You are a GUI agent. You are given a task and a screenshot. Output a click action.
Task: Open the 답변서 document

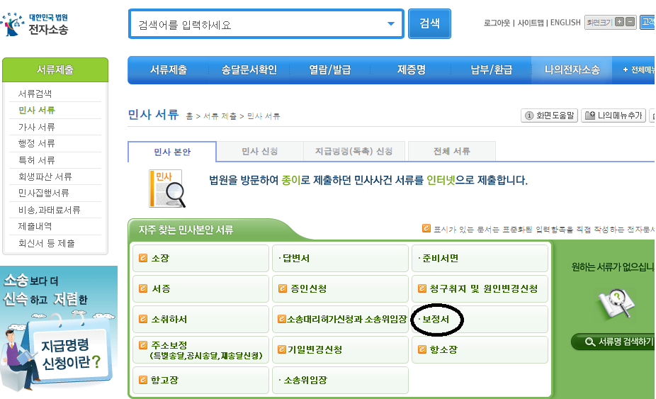tap(340, 259)
